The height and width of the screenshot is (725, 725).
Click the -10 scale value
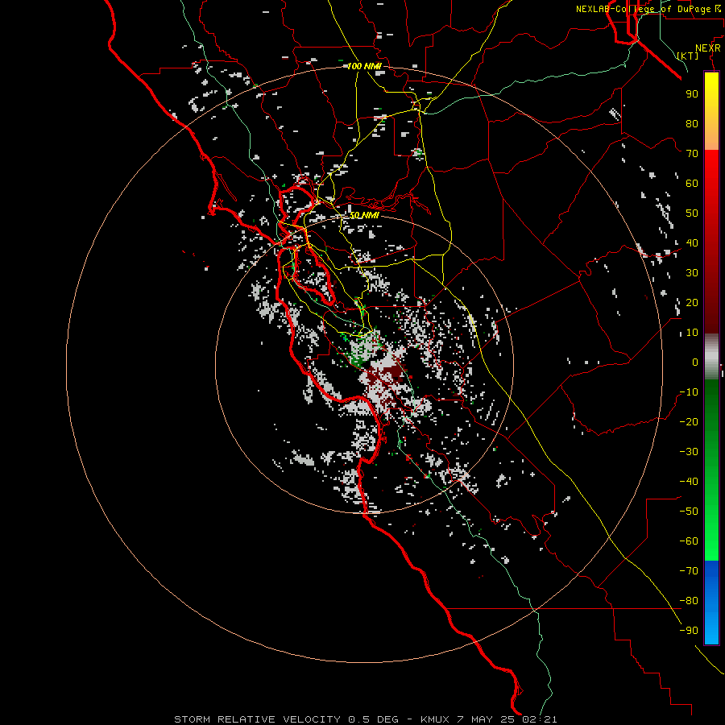pyautogui.click(x=689, y=392)
